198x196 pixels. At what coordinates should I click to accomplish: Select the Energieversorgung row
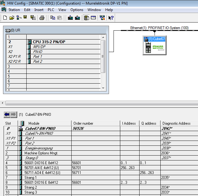pyautogui.click(x=101, y=148)
